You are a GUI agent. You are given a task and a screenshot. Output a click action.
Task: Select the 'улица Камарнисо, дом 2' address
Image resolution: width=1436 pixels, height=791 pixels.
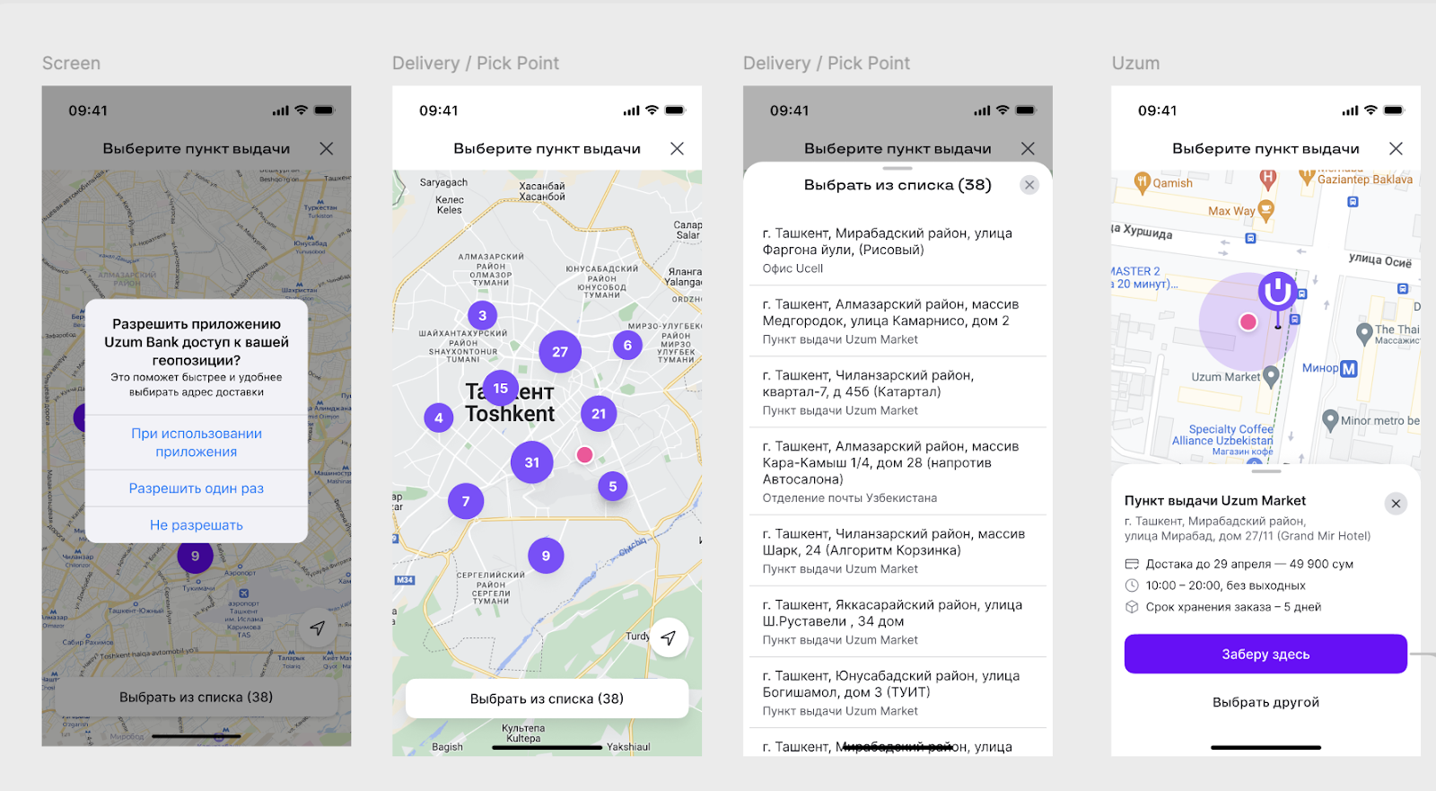click(897, 321)
